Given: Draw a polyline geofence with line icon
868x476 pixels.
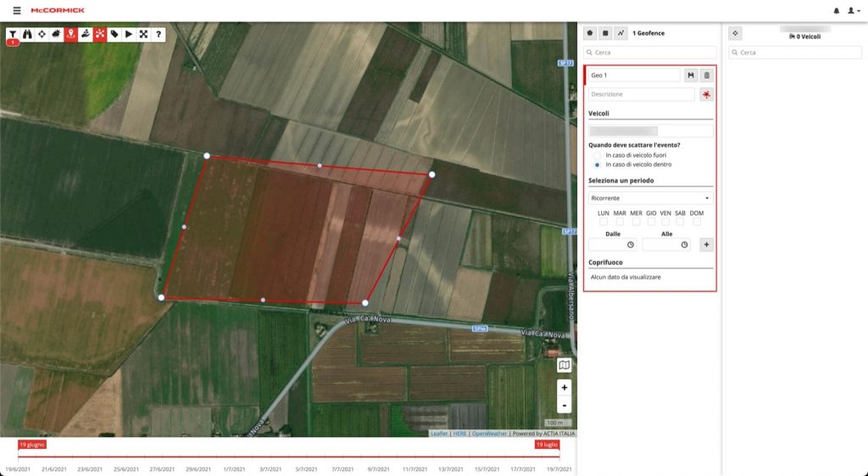Looking at the screenshot, I should click(621, 33).
